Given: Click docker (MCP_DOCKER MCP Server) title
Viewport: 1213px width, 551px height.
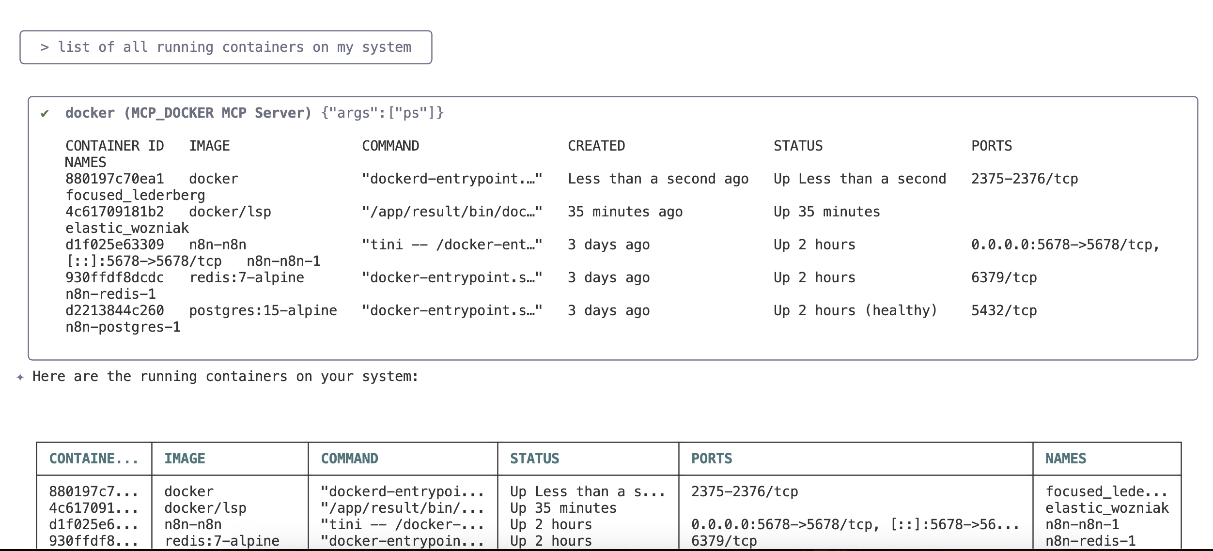Looking at the screenshot, I should (x=188, y=113).
